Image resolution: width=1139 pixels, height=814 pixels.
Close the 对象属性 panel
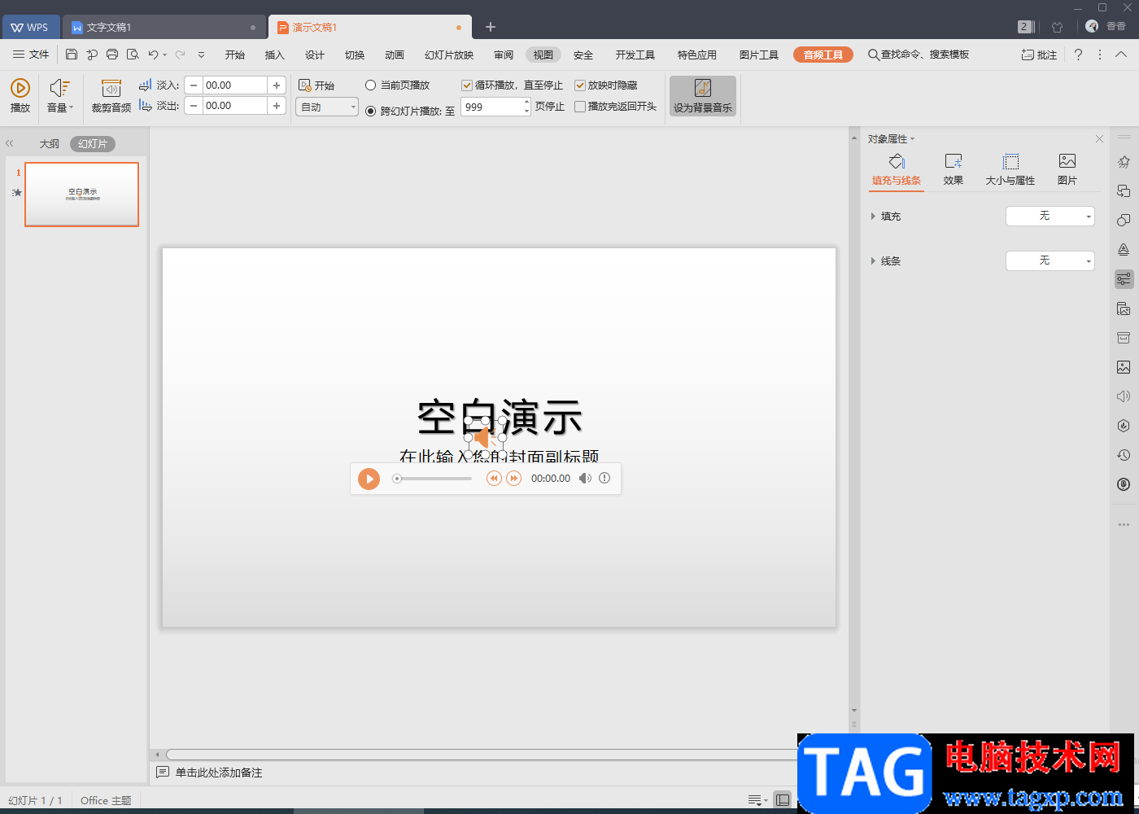[x=1099, y=139]
